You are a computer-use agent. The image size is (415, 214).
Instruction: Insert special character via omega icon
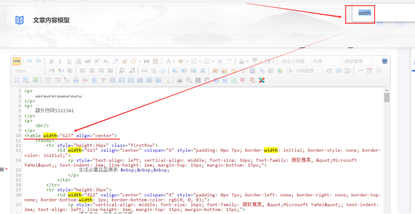coord(17,80)
